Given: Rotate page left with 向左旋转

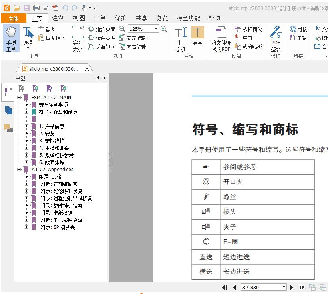Looking at the screenshot, I should (132, 38).
